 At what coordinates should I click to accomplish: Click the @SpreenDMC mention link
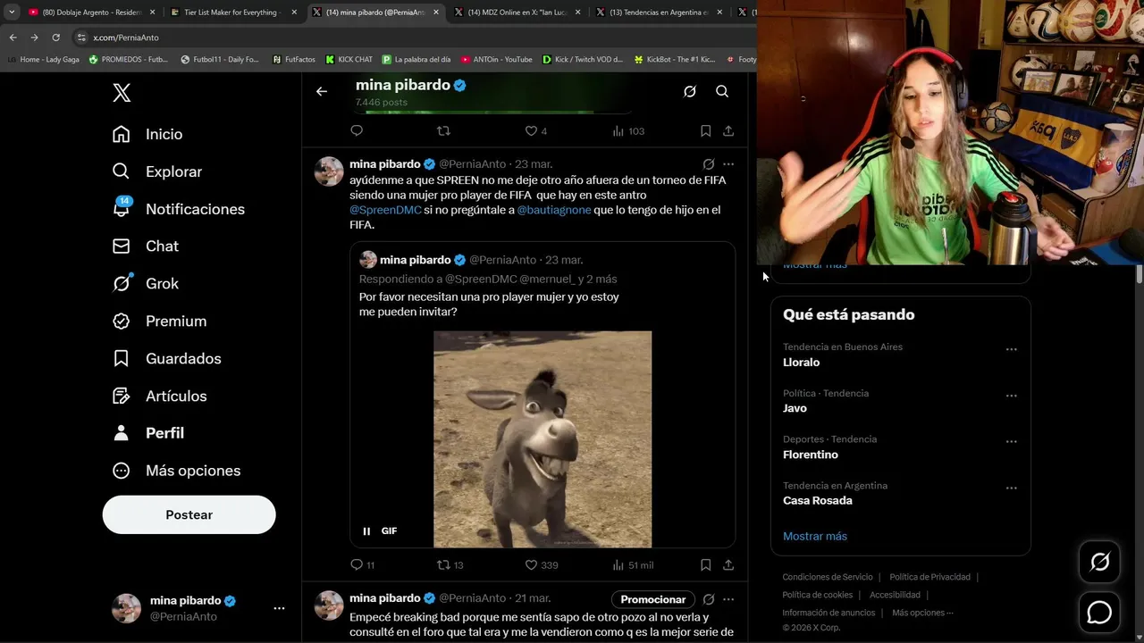(385, 210)
